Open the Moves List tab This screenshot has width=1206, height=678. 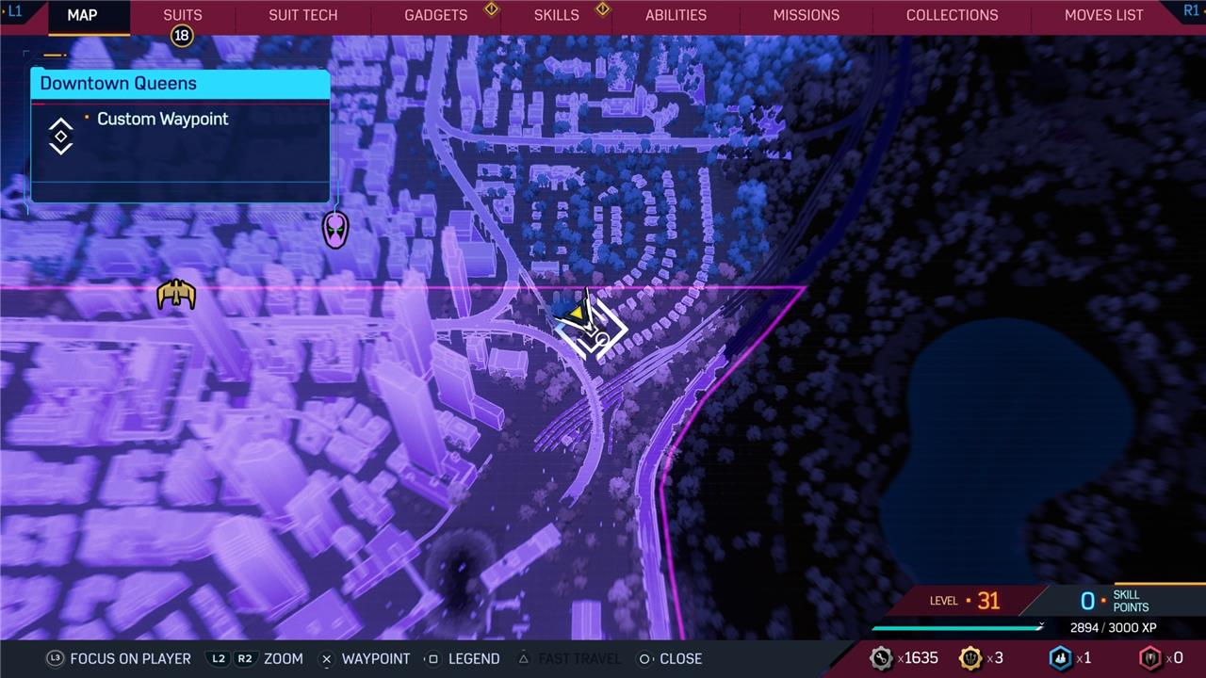[1103, 15]
